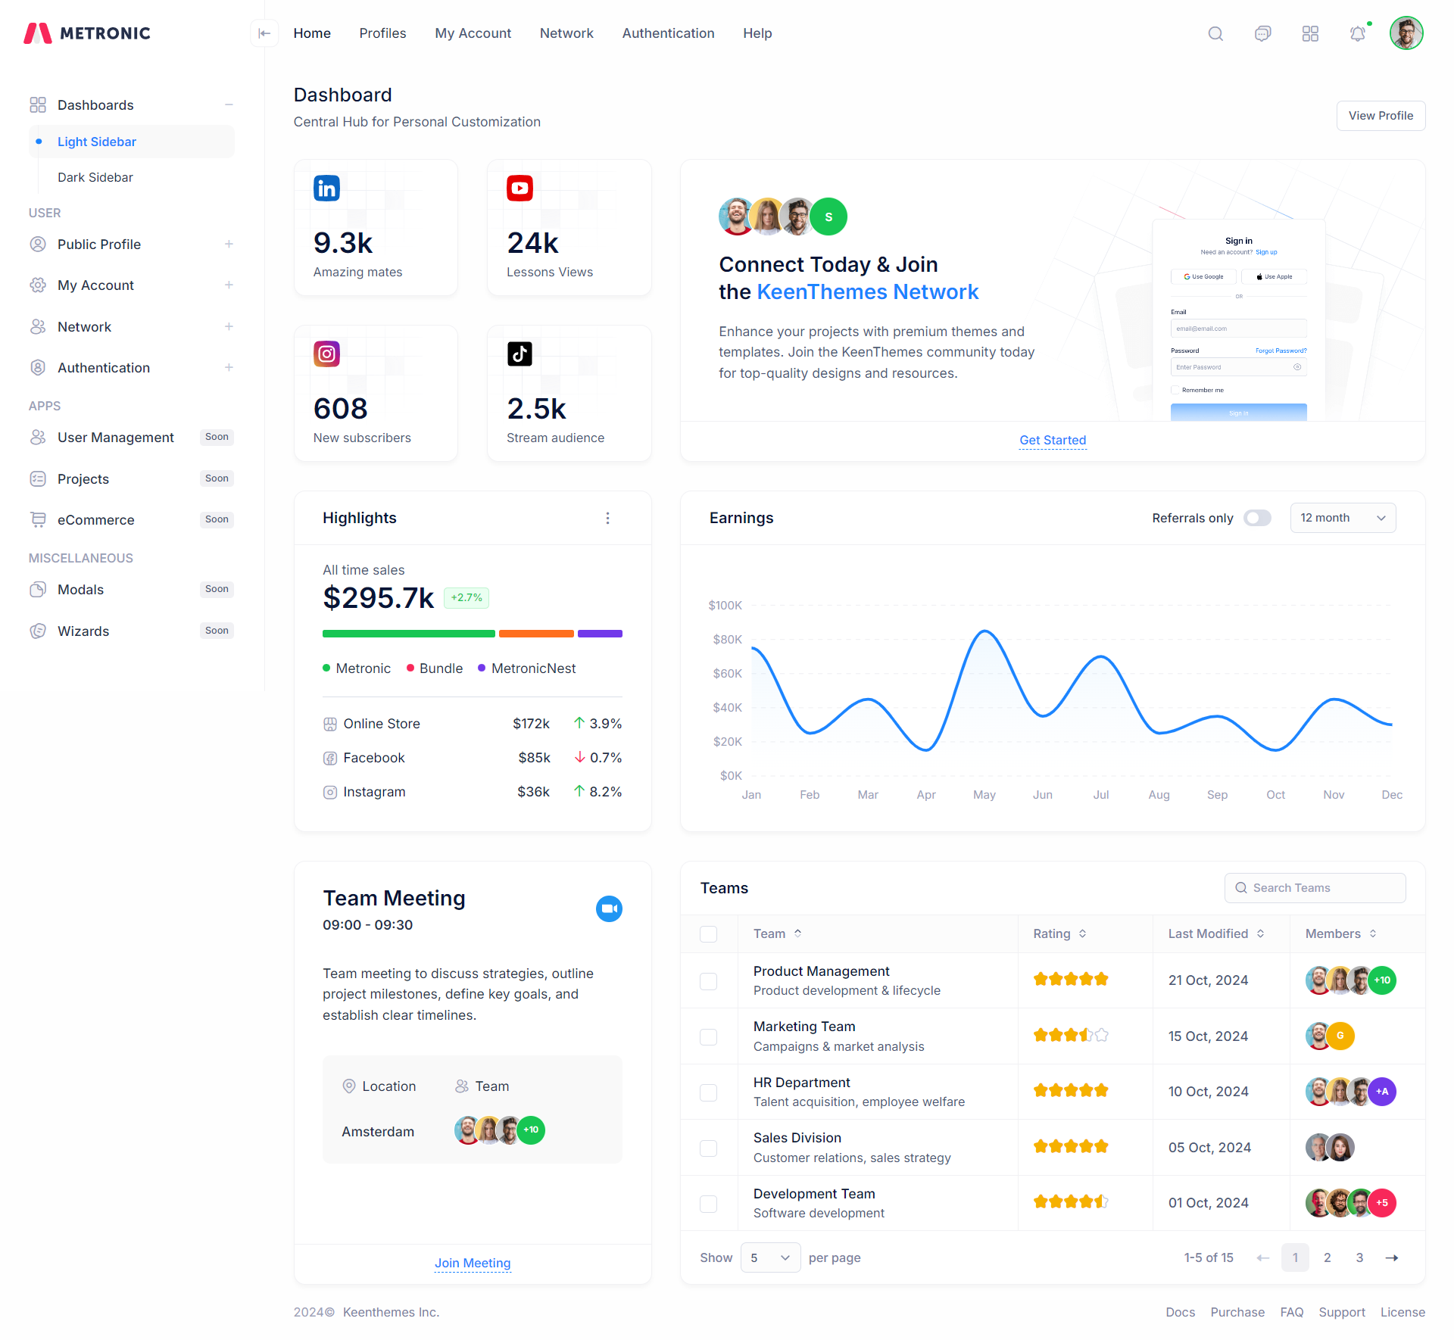Open the Authentication top menu

point(668,33)
